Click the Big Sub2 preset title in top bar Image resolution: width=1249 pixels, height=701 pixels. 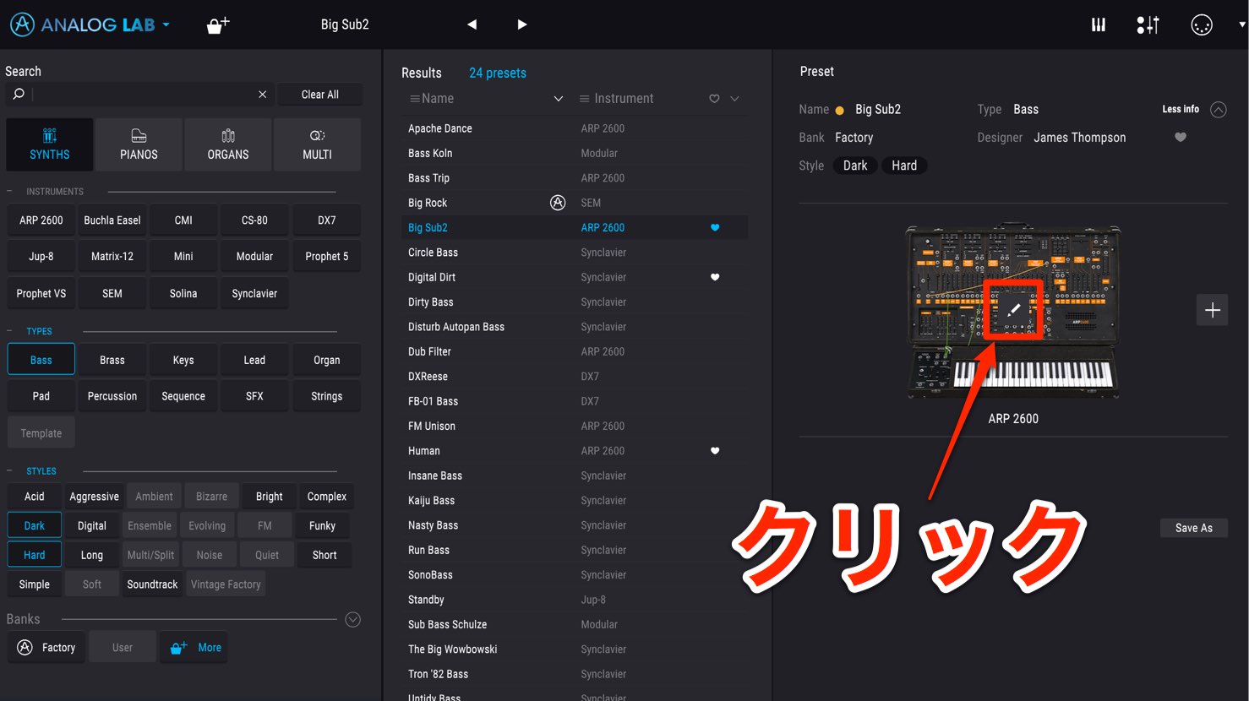(345, 24)
